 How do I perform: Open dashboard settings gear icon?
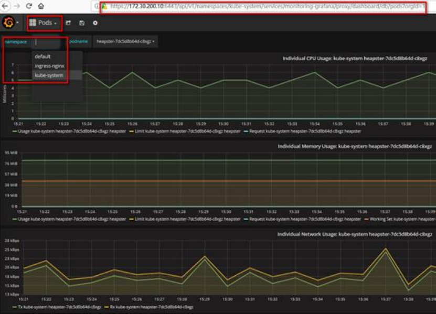[95, 23]
